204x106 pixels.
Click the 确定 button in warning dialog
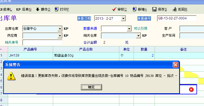(91, 87)
